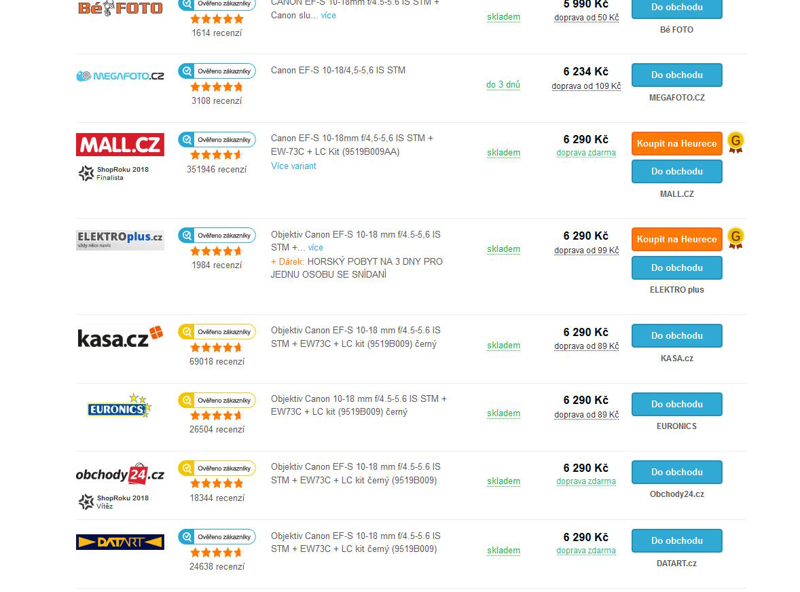Click the MEGAFOTO.CZ star rating
This screenshot has height=592, width=800.
[x=217, y=87]
